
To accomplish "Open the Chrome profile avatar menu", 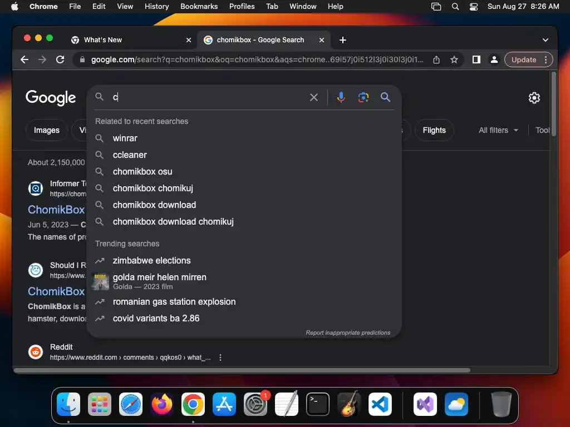I will pyautogui.click(x=494, y=59).
